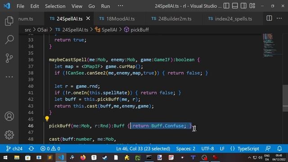
Task: Click the volume speaker tray icon
Action: 260,157
